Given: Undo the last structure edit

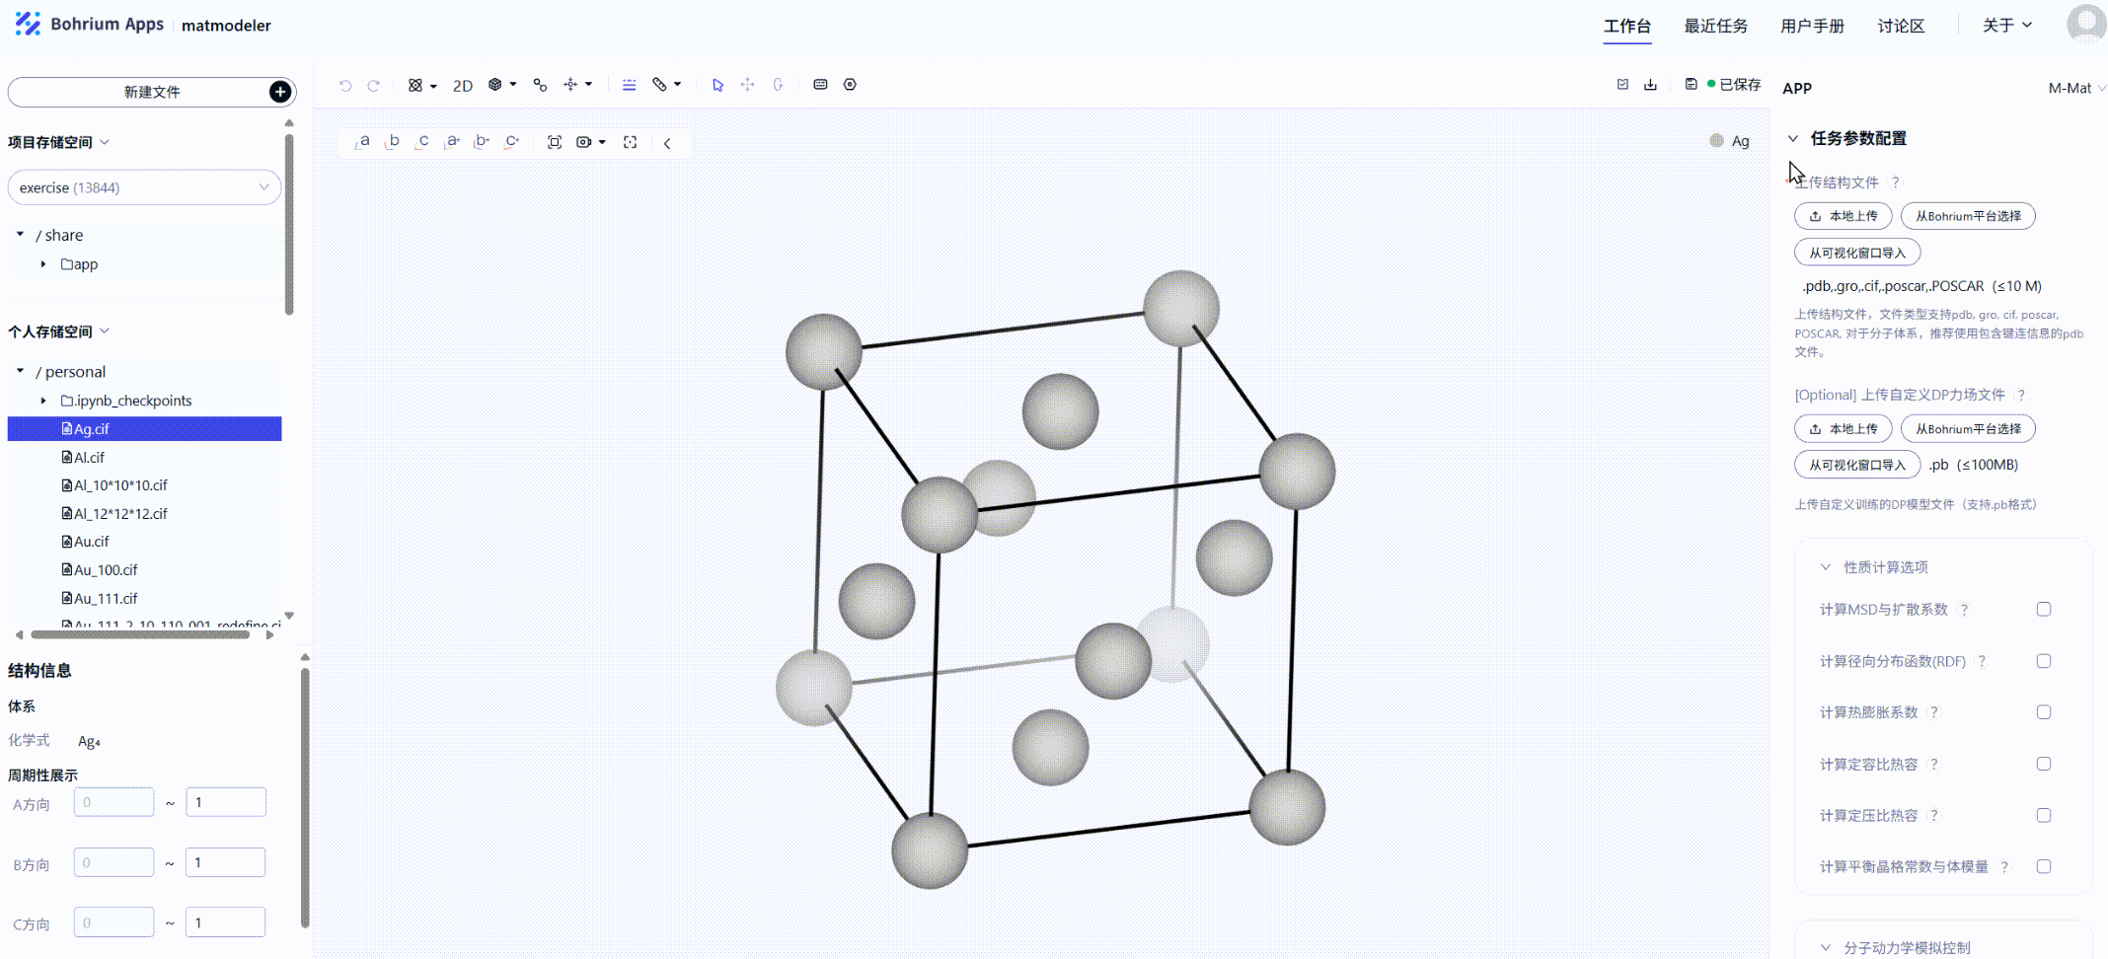Looking at the screenshot, I should click(x=345, y=86).
